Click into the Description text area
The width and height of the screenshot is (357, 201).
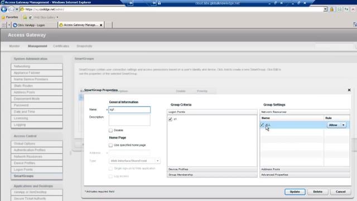pyautogui.click(x=129, y=120)
